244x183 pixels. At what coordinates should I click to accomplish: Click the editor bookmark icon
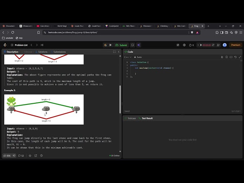[x=226, y=57]
